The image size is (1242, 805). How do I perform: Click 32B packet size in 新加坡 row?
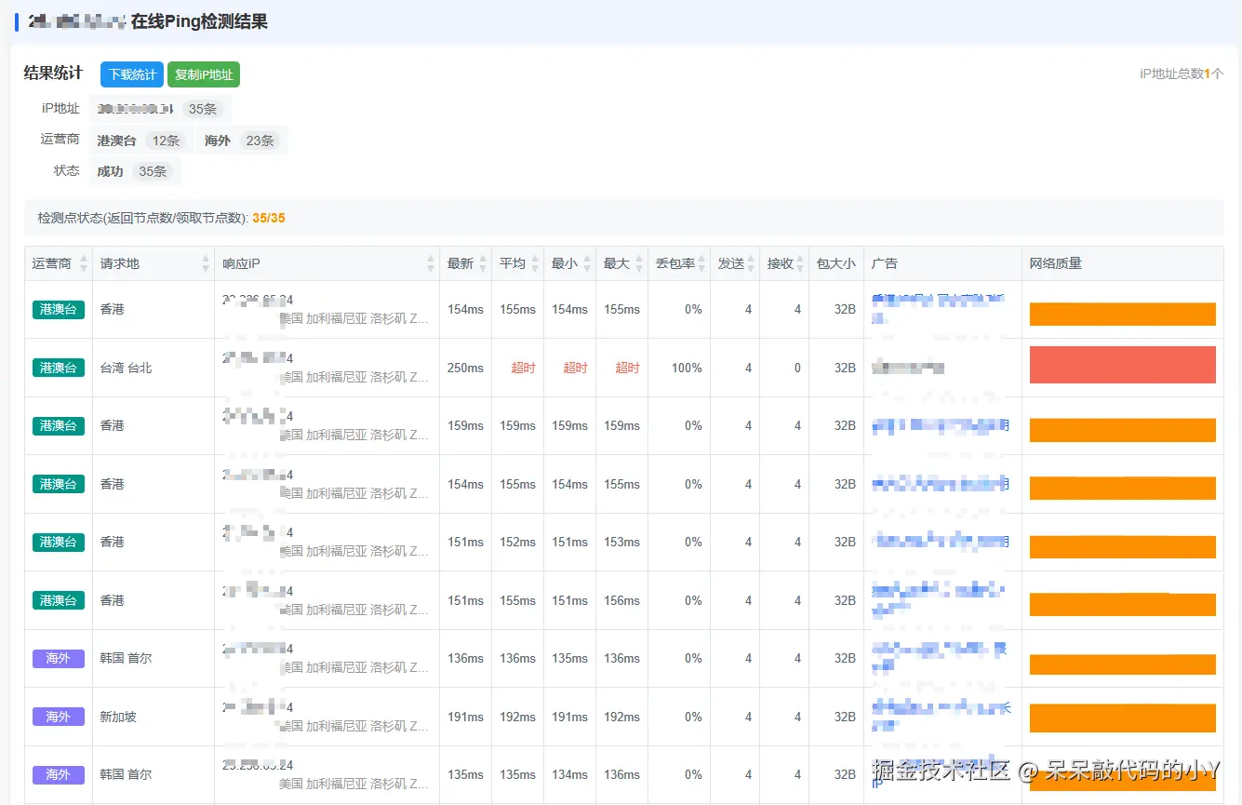(845, 717)
